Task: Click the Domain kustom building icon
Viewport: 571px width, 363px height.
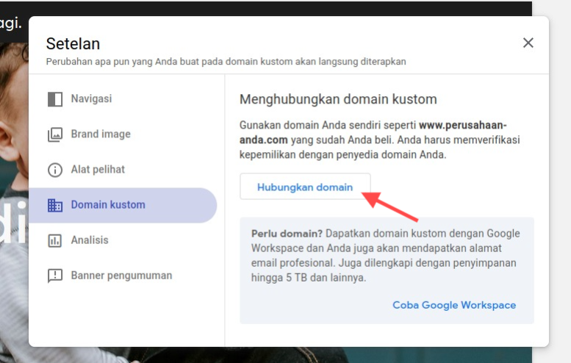Action: point(55,205)
